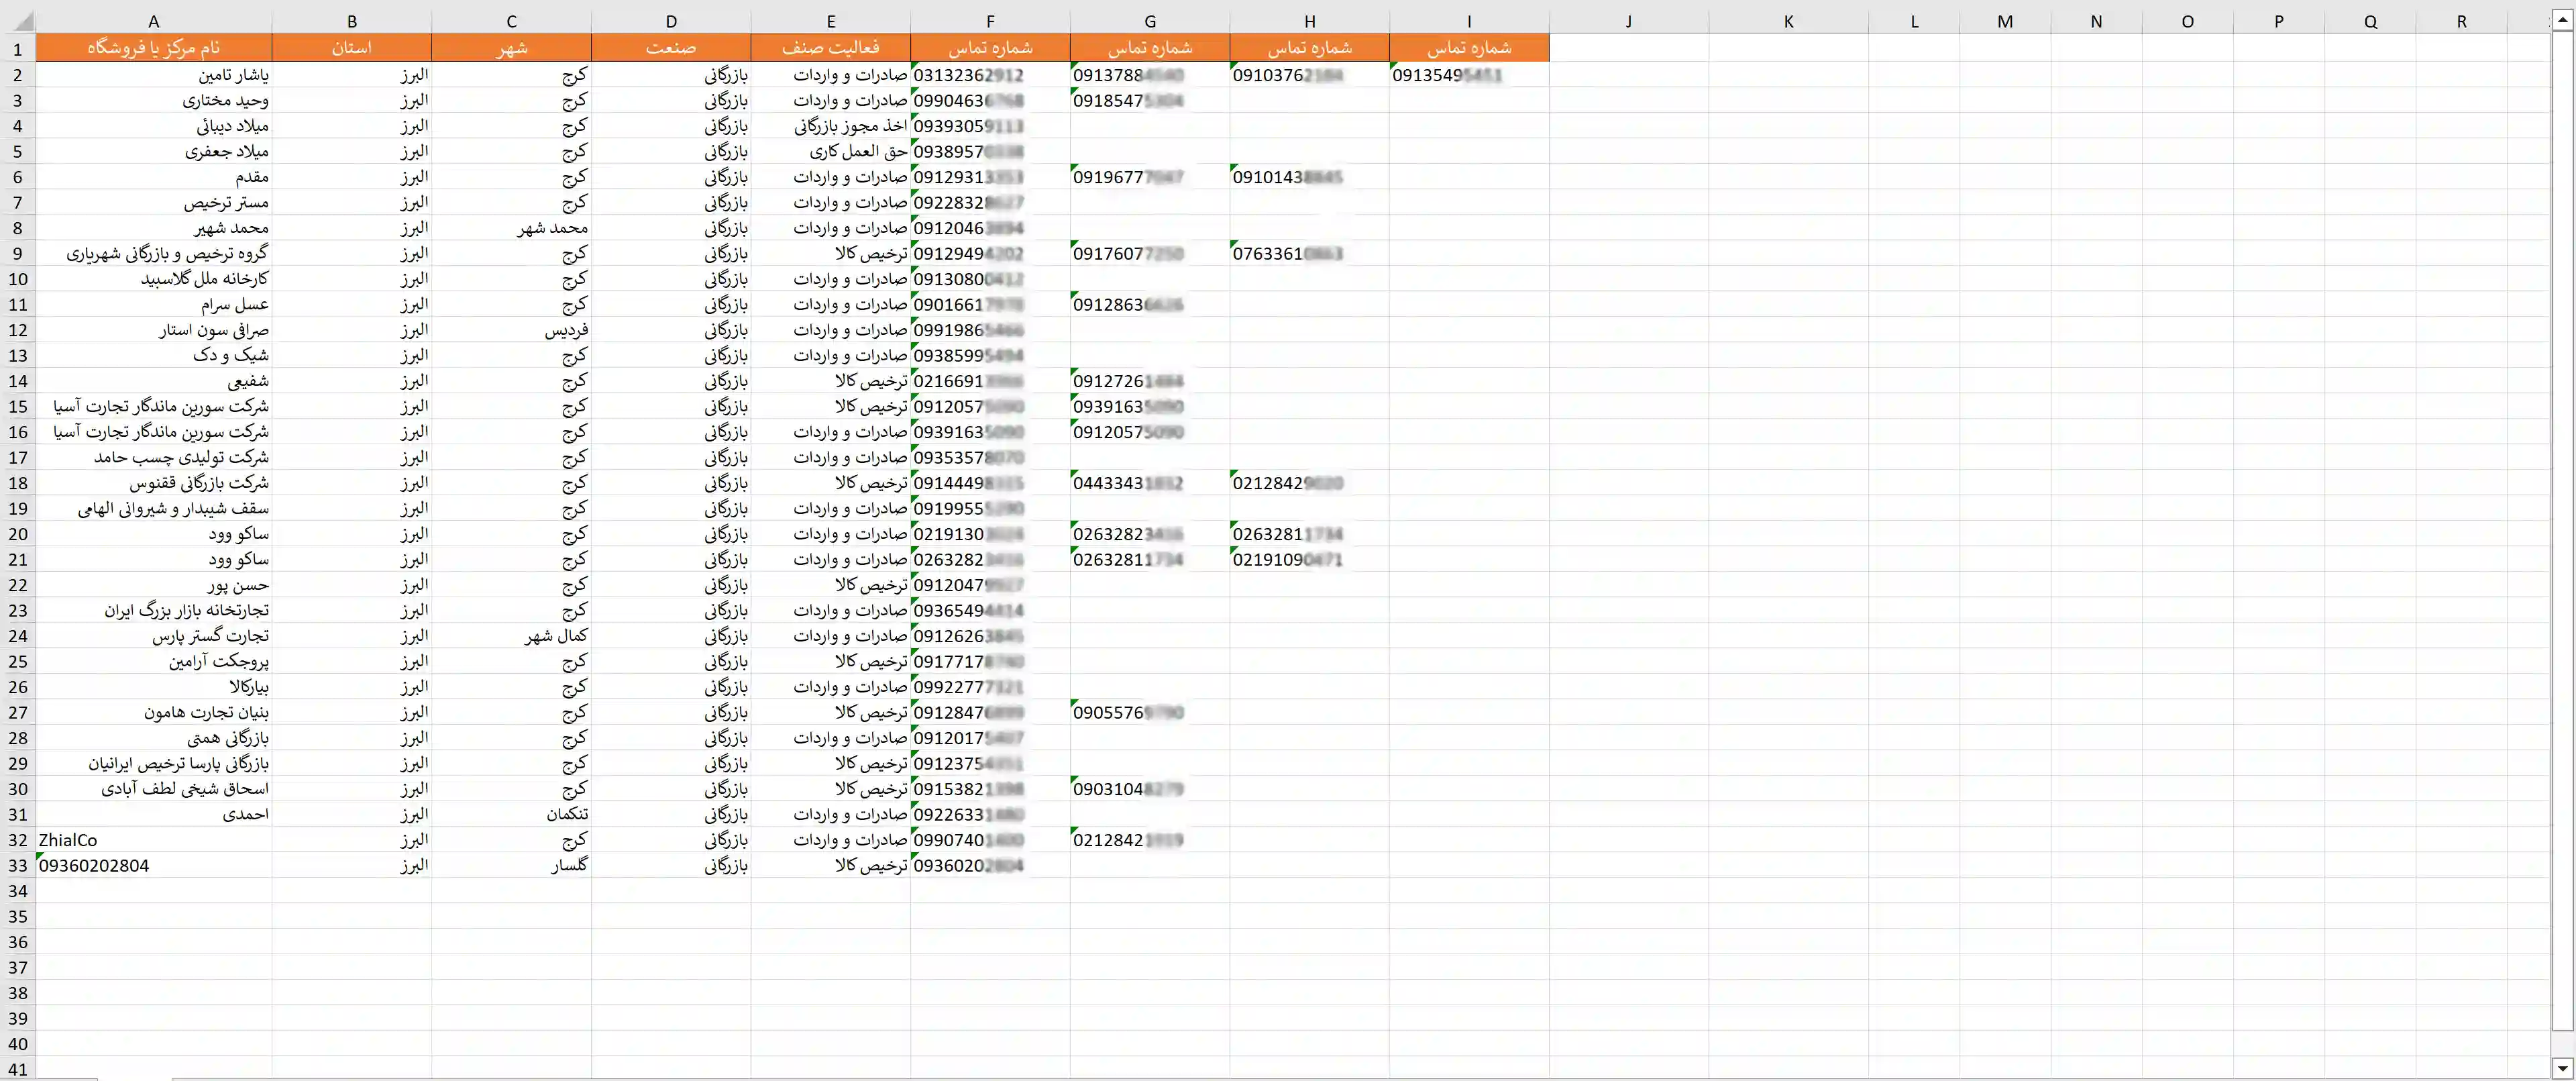Screen dimensions: 2576x1081
Task: Click header cell 'استان'
Action: click(x=351, y=48)
